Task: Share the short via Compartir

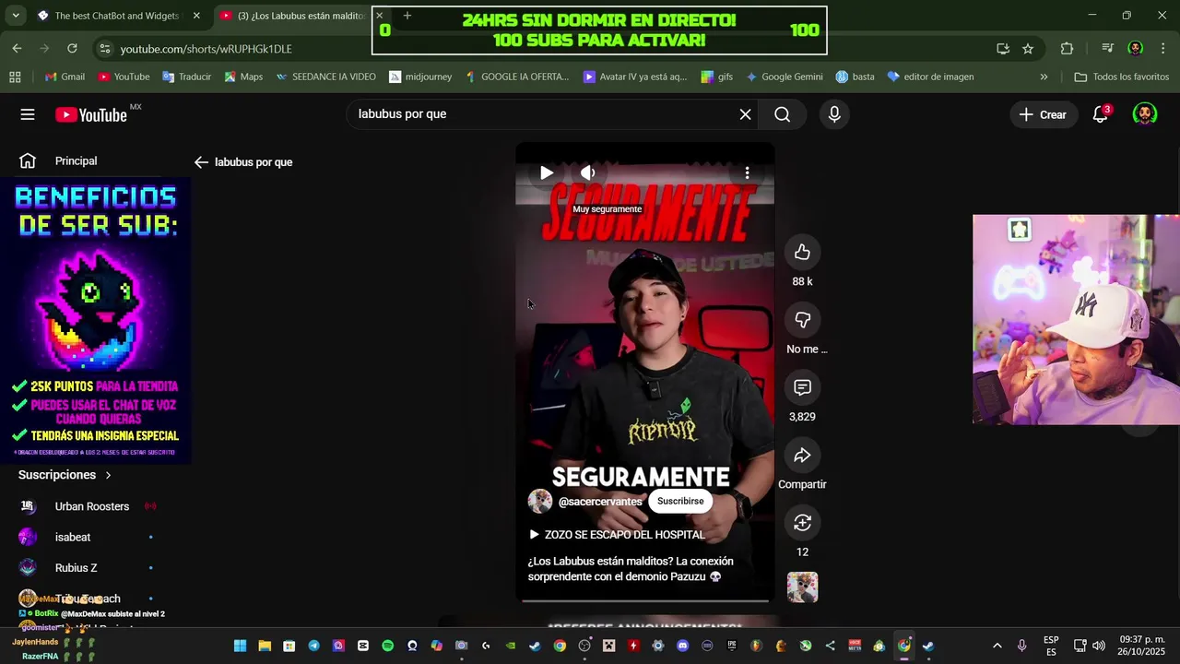Action: coord(802,456)
